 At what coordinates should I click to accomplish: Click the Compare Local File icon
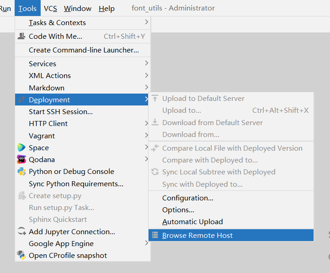pyautogui.click(x=155, y=148)
